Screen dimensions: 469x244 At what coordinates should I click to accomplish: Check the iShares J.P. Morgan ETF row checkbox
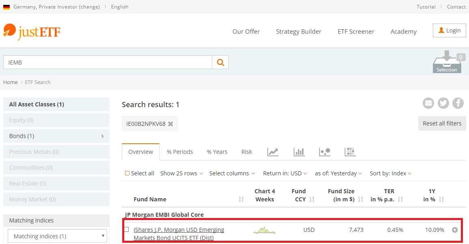(x=127, y=229)
